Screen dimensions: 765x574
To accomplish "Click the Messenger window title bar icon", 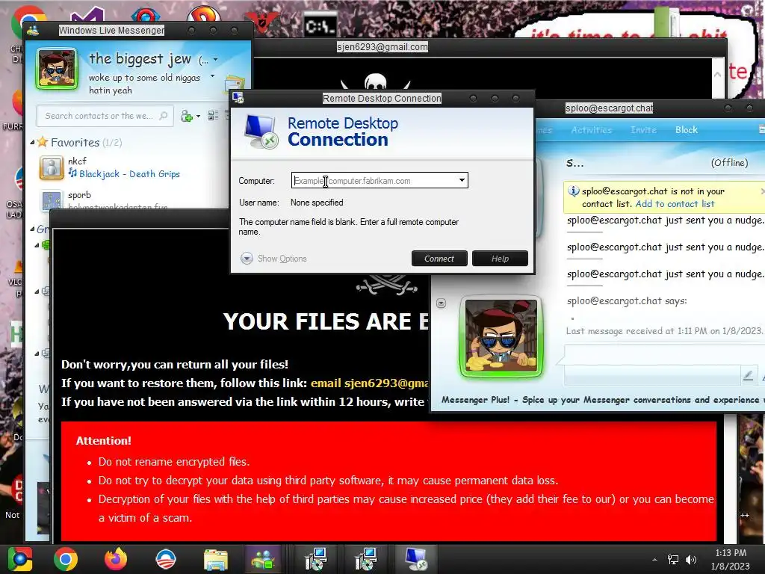I will [x=33, y=31].
